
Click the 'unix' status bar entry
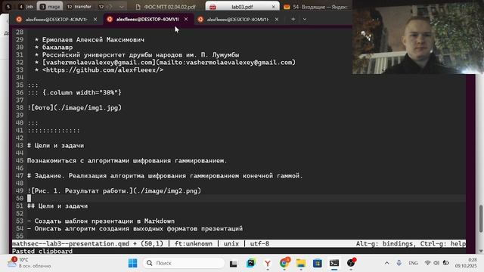pos(231,243)
